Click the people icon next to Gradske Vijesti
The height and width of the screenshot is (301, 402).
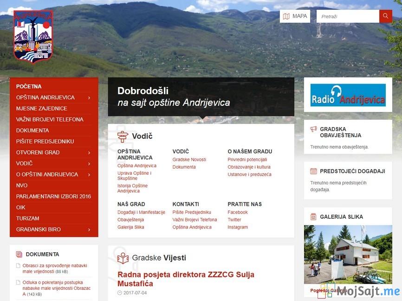122,257
